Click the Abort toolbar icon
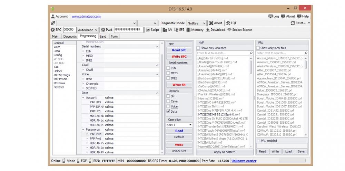This screenshot has width=345, height=171. (x=216, y=23)
